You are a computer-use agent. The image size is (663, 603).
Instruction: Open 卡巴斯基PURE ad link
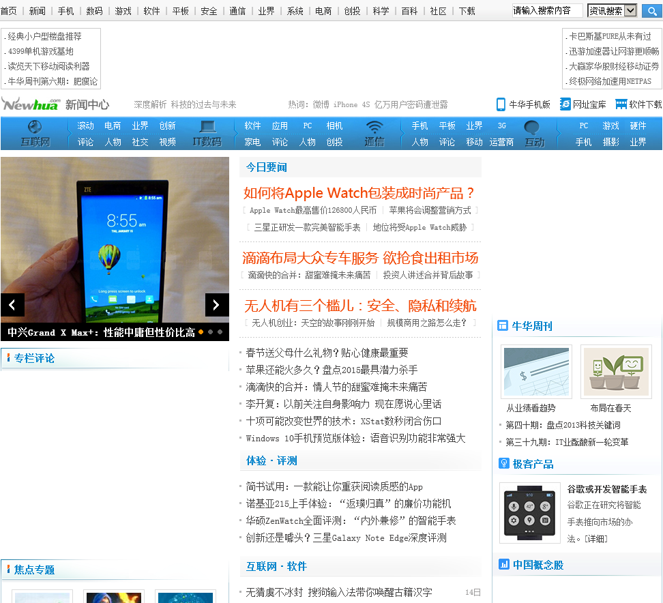[x=610, y=36]
